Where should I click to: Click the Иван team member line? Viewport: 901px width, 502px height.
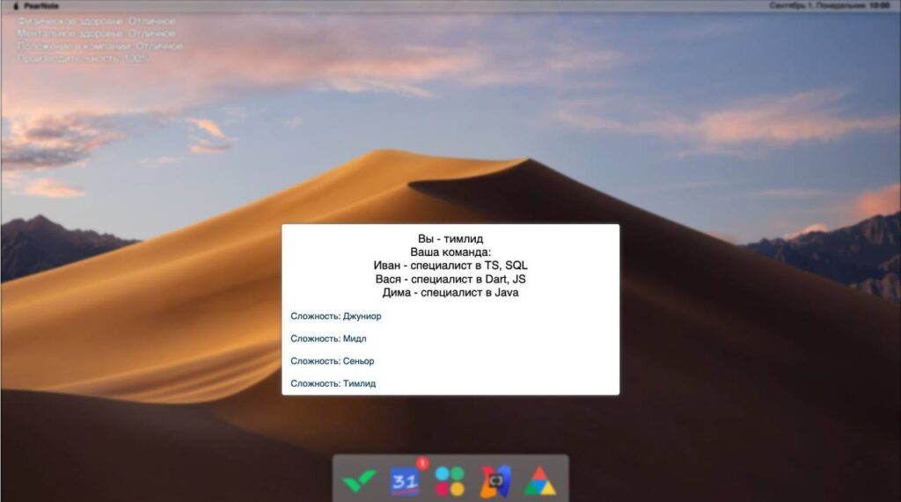click(450, 266)
